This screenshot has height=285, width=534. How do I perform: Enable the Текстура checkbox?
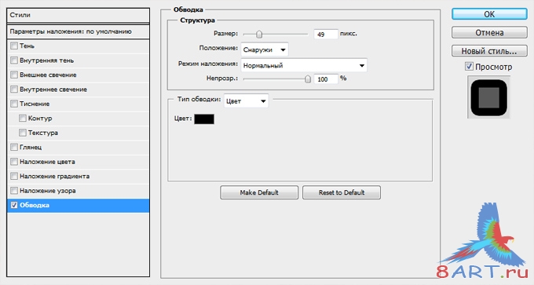23,133
